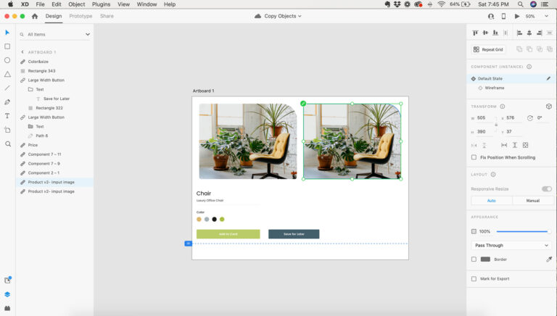
Task: Select the Polygon tool
Action: (7, 74)
